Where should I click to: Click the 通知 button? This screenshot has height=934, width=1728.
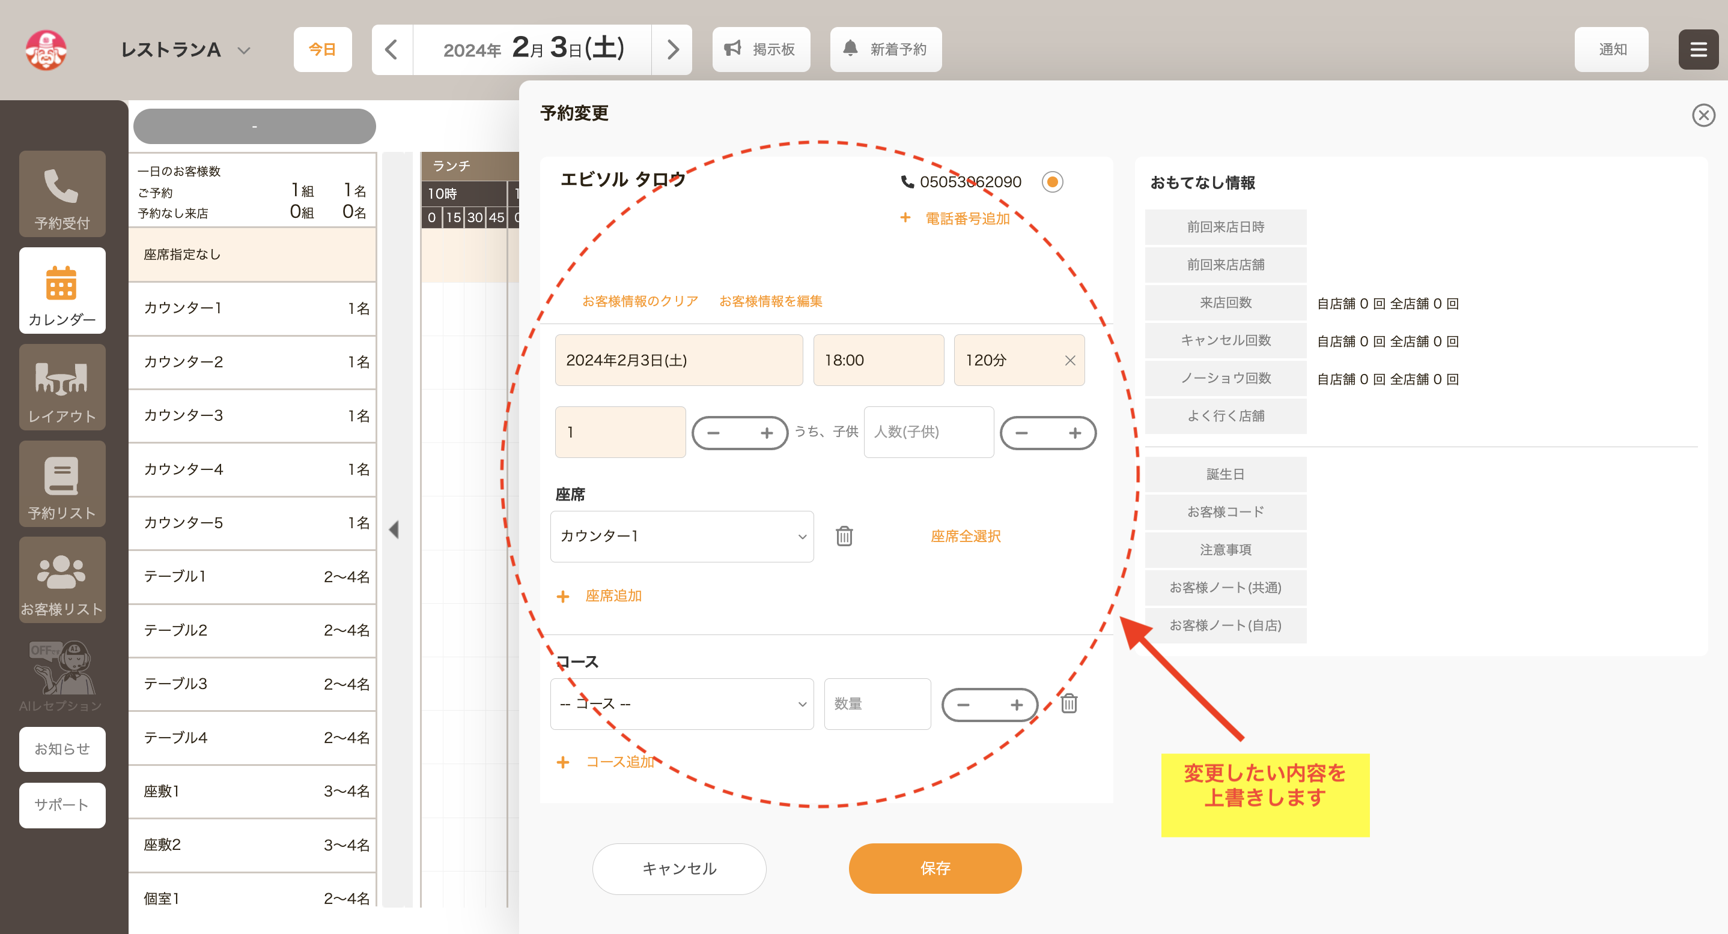(x=1611, y=50)
